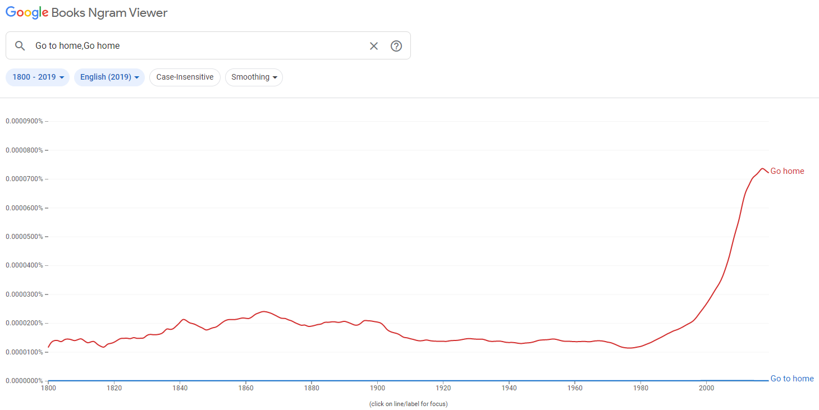The width and height of the screenshot is (819, 410).
Task: Click the 1820 x-axis year label
Action: tap(114, 388)
